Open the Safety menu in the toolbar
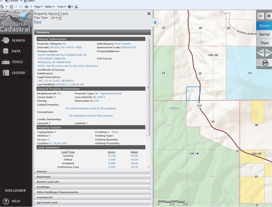 50,7
